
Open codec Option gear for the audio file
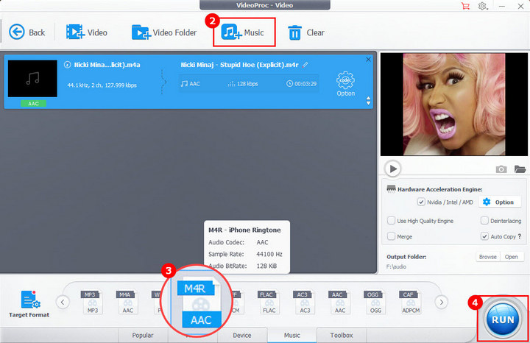[345, 84]
